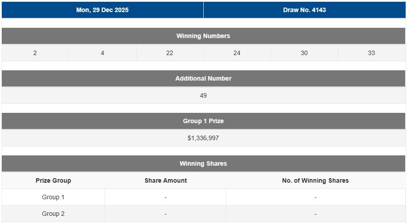Image resolution: width=407 pixels, height=223 pixels.
Task: Select winning number 22
Action: (x=170, y=53)
